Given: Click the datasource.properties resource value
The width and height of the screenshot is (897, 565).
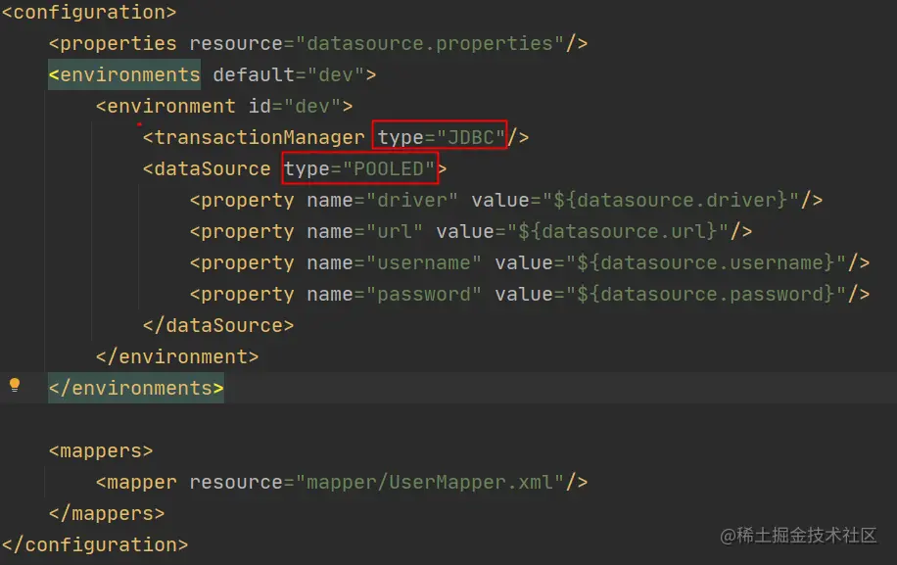Looking at the screenshot, I should click(x=430, y=43).
